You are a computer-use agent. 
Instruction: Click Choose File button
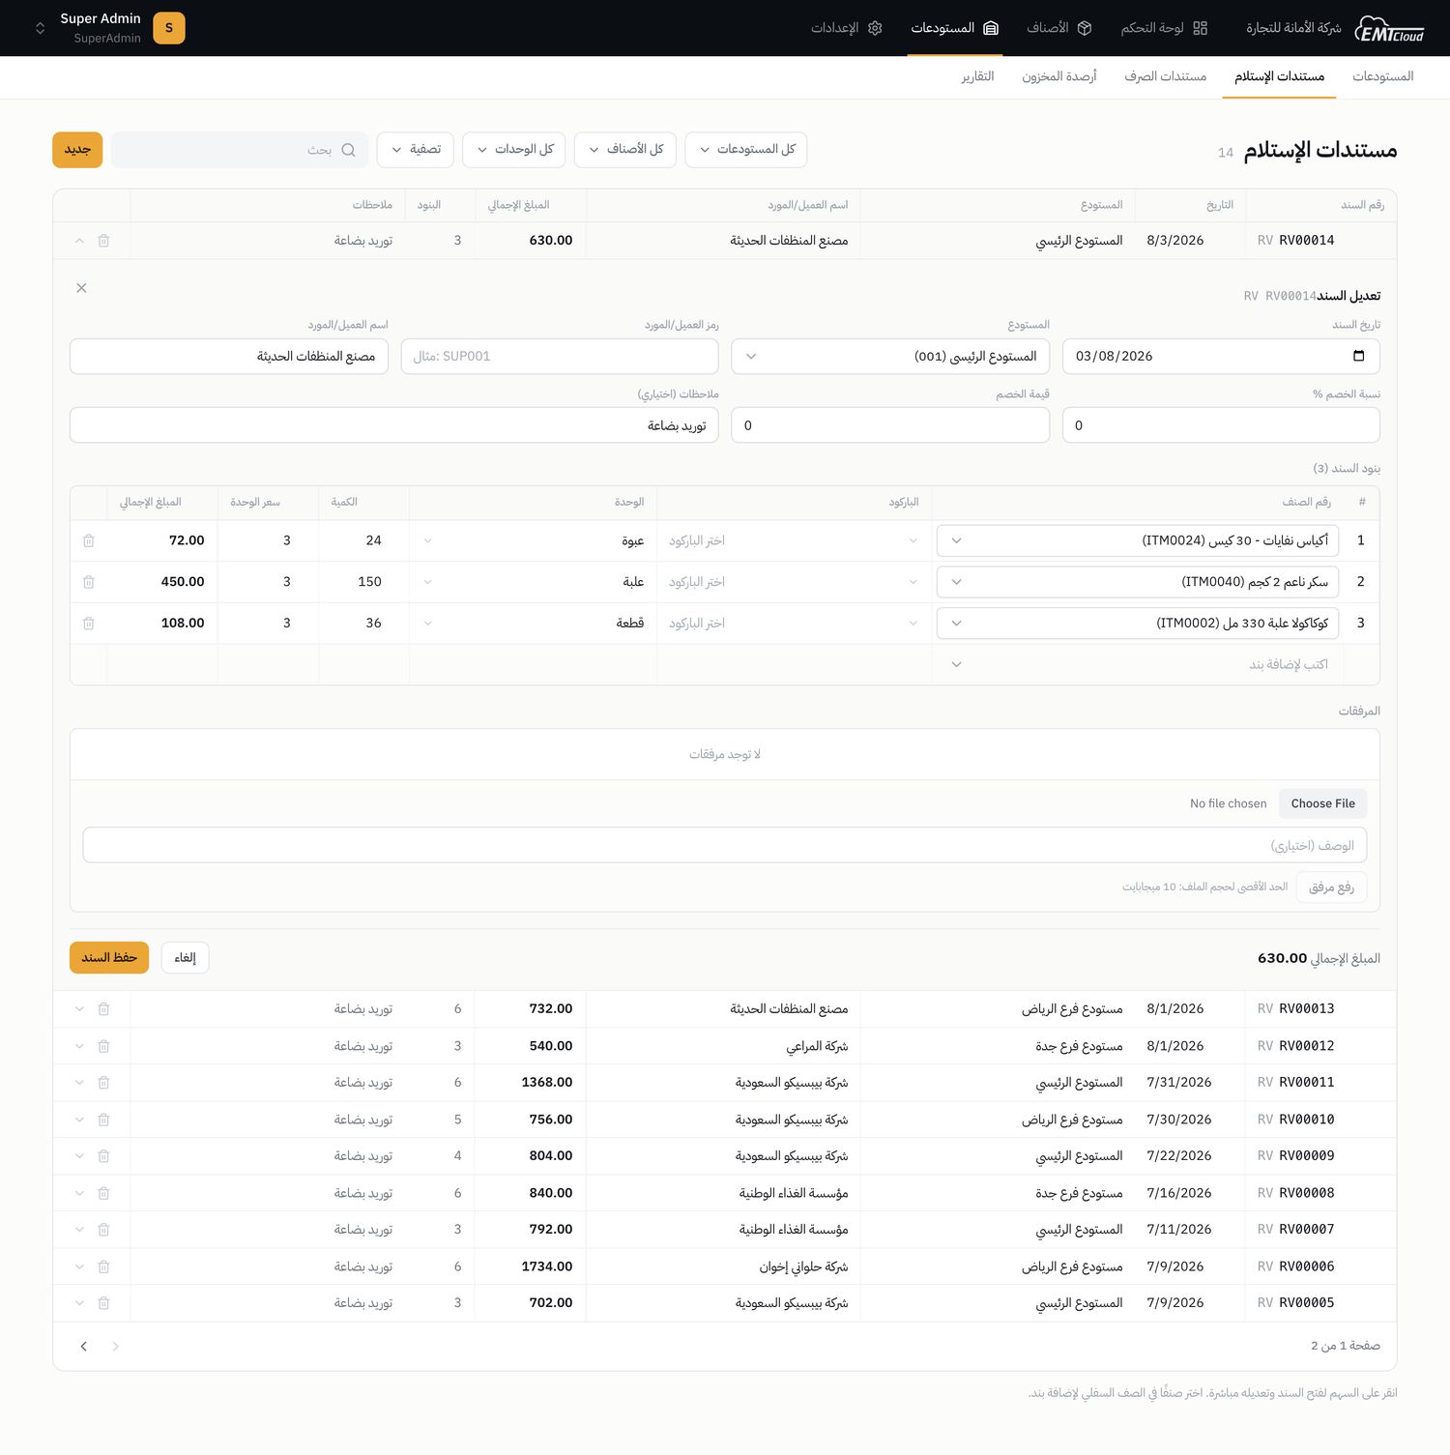pyautogui.click(x=1322, y=803)
